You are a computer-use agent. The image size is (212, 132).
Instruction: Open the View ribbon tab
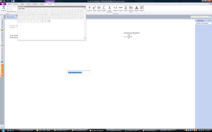click(41, 4)
